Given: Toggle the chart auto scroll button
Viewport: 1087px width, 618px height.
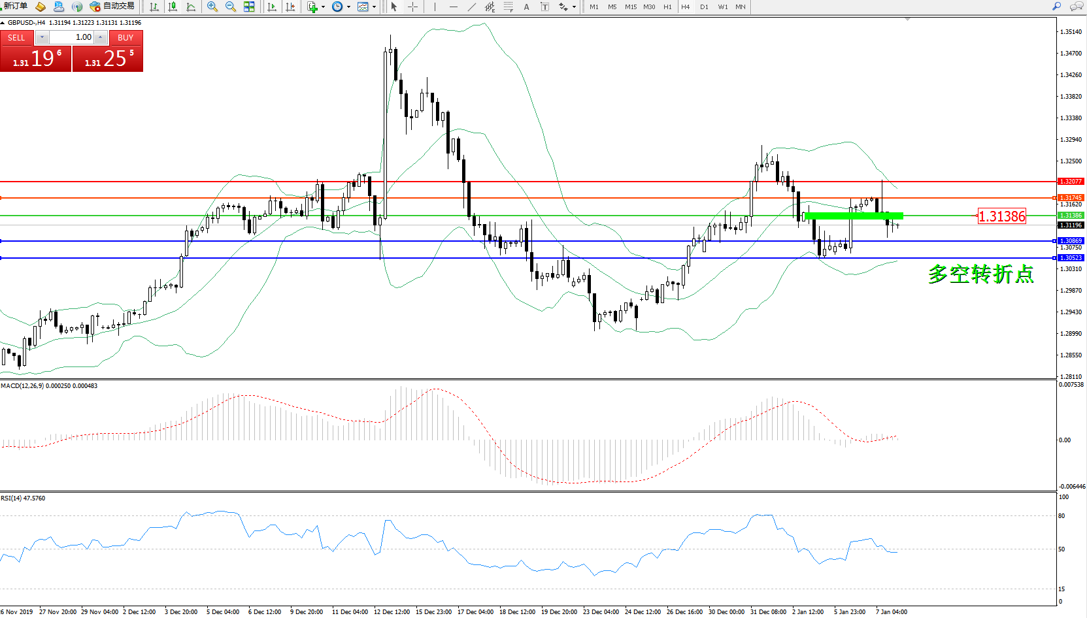Looking at the screenshot, I should pos(272,7).
